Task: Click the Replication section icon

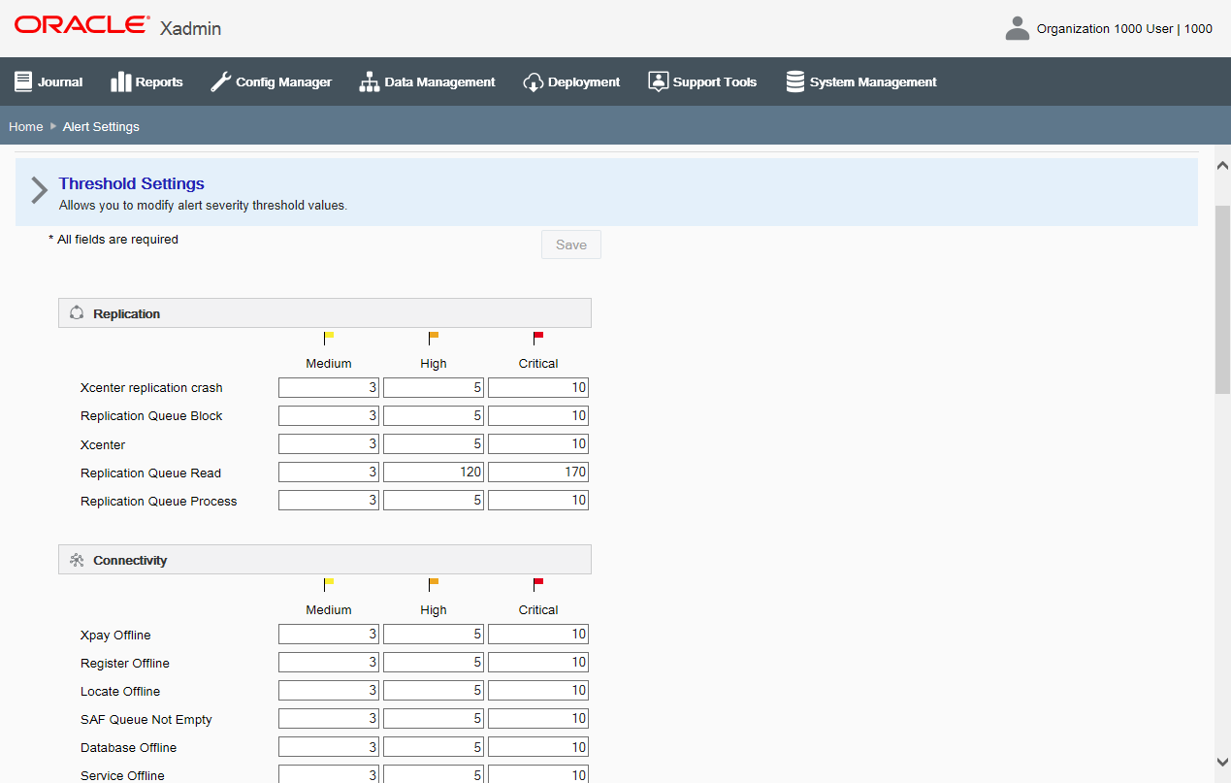Action: click(x=77, y=313)
